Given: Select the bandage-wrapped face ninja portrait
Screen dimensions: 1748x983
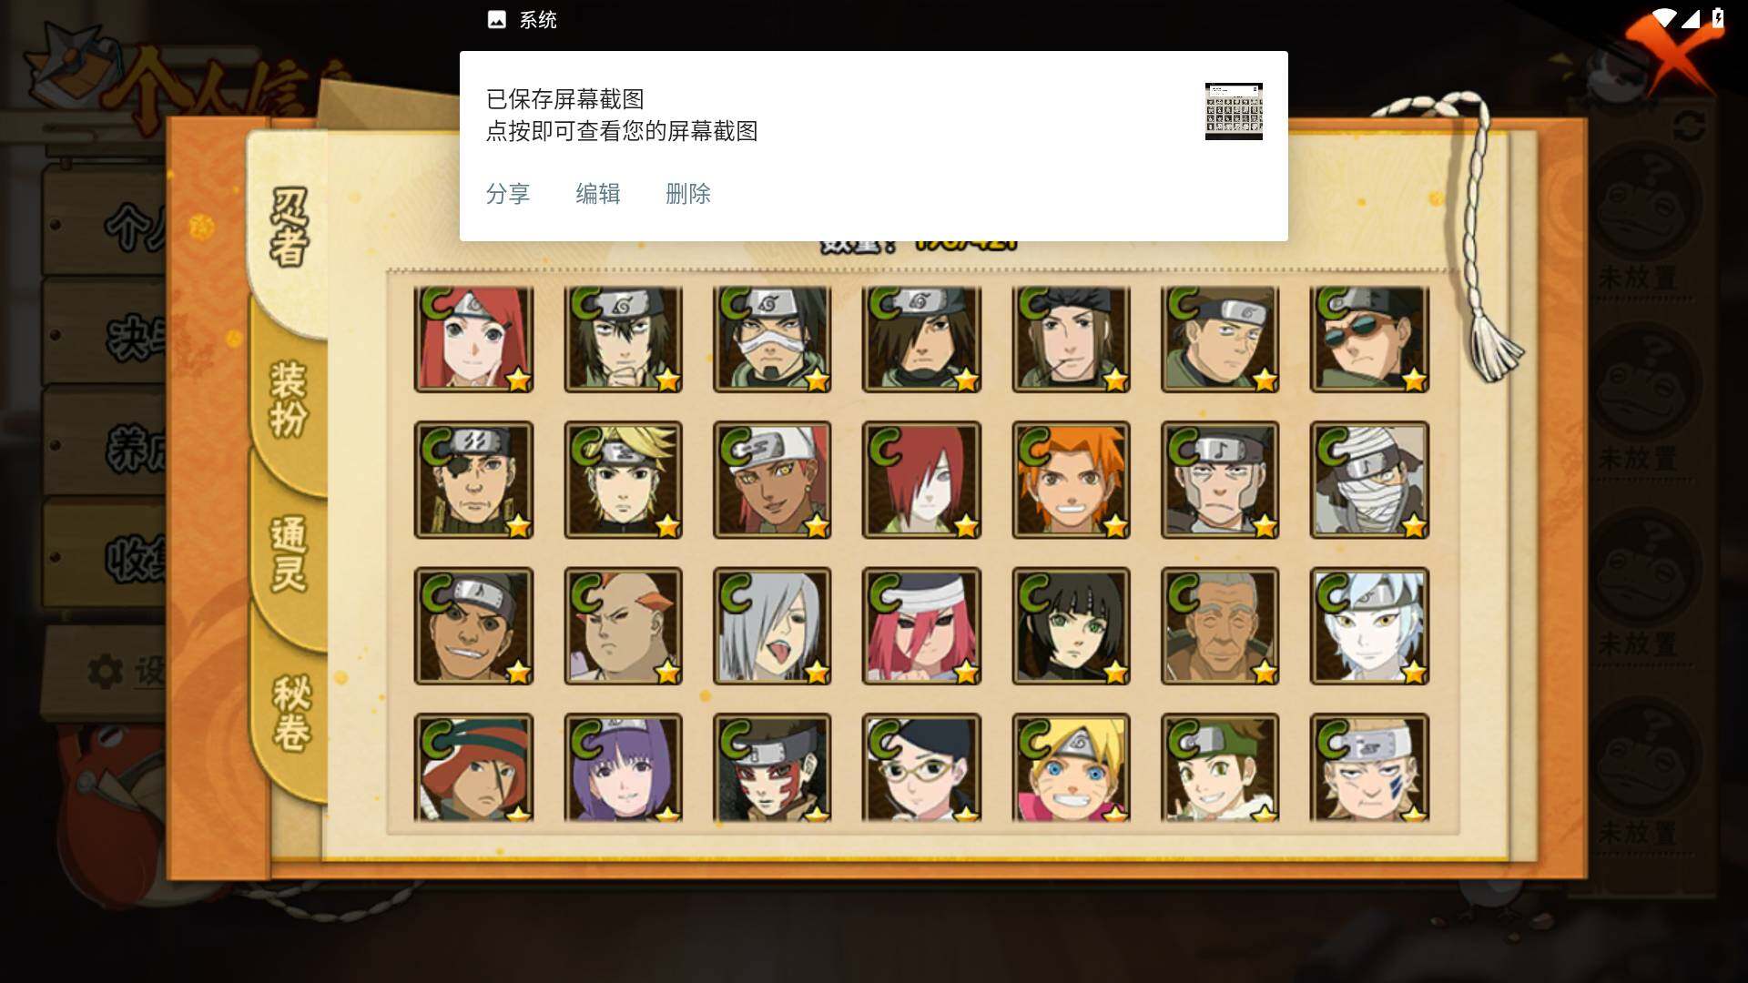Looking at the screenshot, I should click(1369, 480).
